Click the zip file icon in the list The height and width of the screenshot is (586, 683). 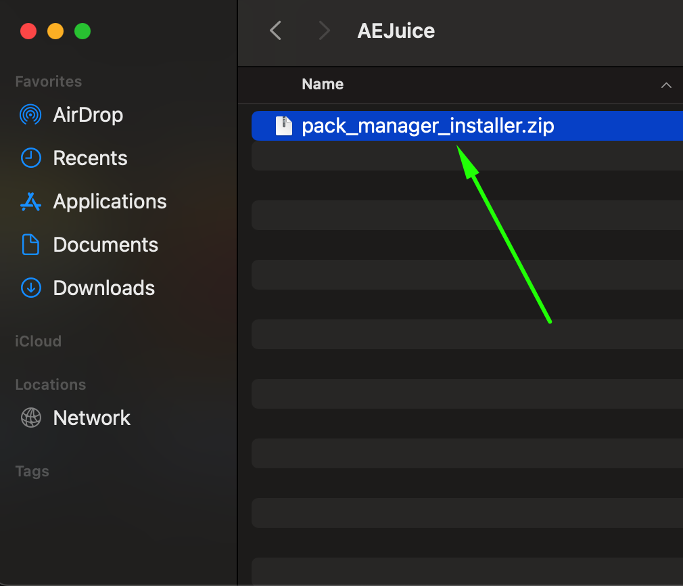tap(284, 126)
